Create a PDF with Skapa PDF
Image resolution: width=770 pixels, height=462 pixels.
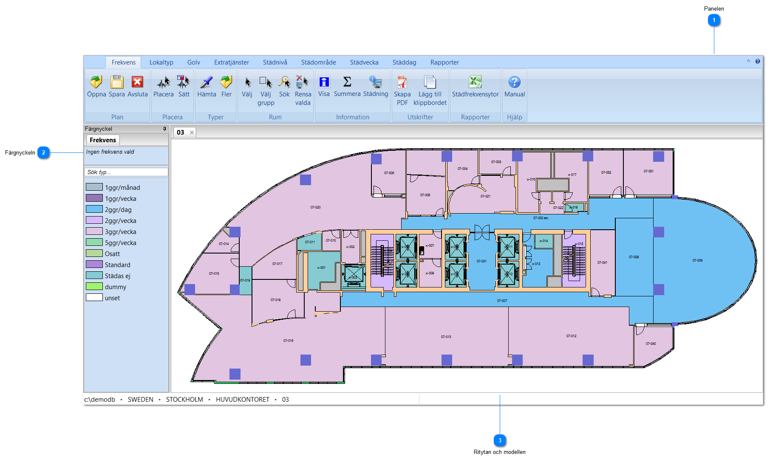(x=402, y=82)
